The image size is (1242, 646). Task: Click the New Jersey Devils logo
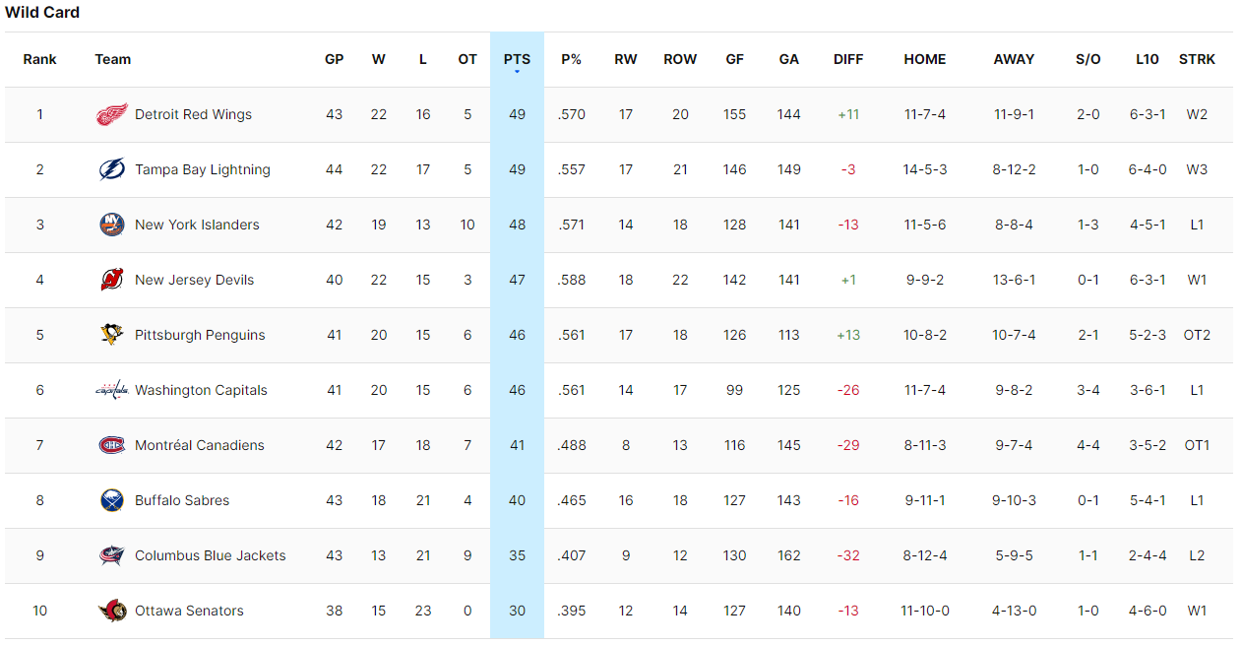point(111,280)
